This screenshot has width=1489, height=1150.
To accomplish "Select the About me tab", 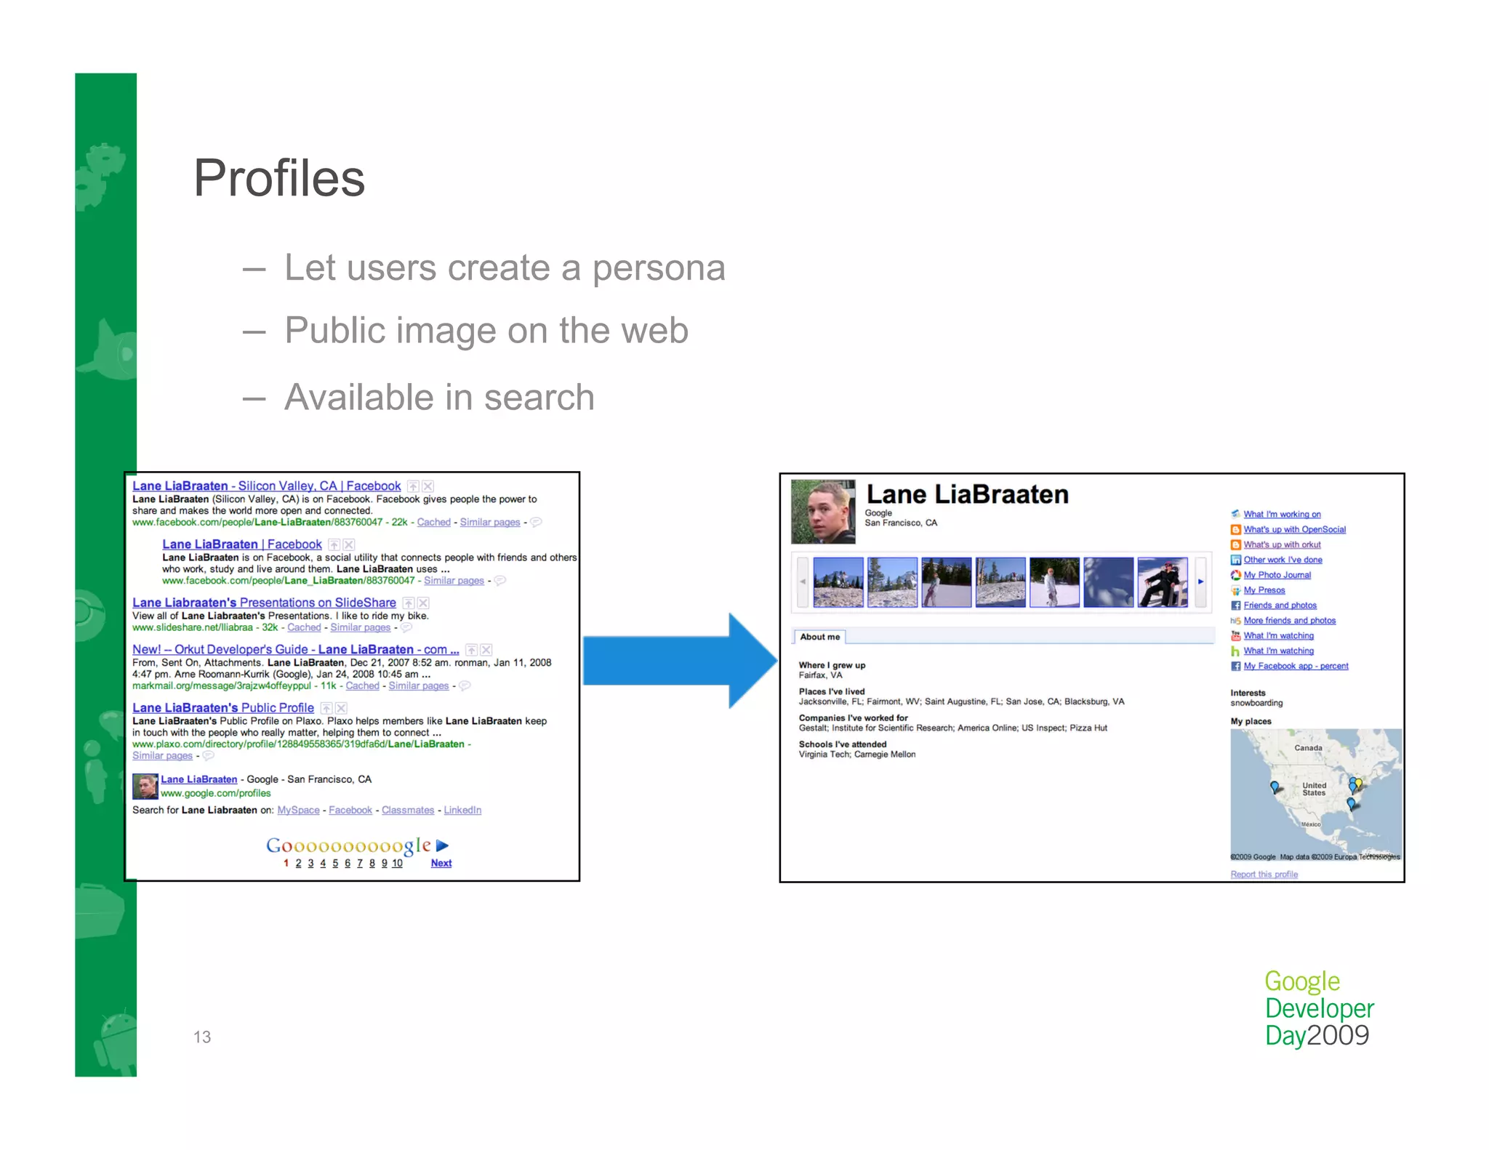I will point(819,637).
